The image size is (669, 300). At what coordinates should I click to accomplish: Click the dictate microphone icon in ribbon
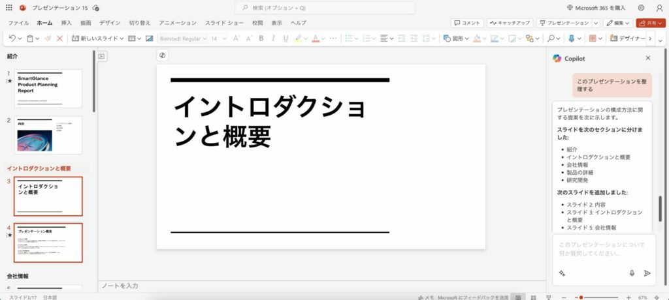572,38
